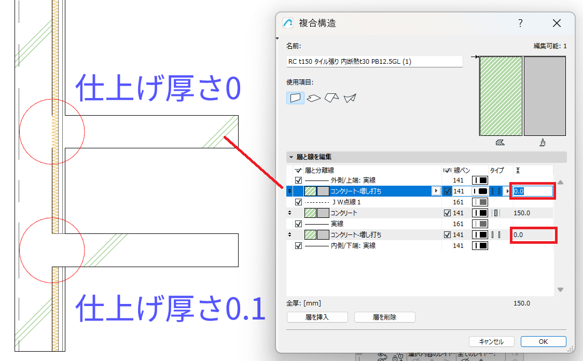Screen dimensions: 583x361
Task: Click thickness field 0.0 in selected row
Action: pos(533,191)
